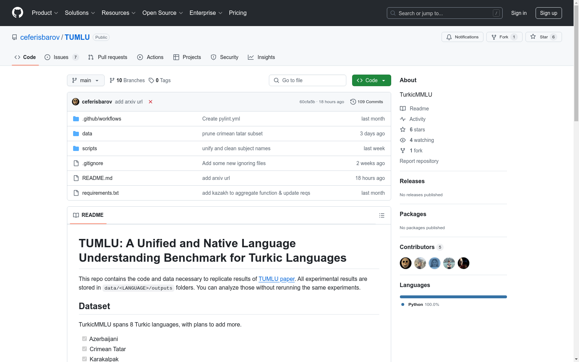Switch to the Projects tab
Image resolution: width=579 pixels, height=362 pixels.
point(187,57)
